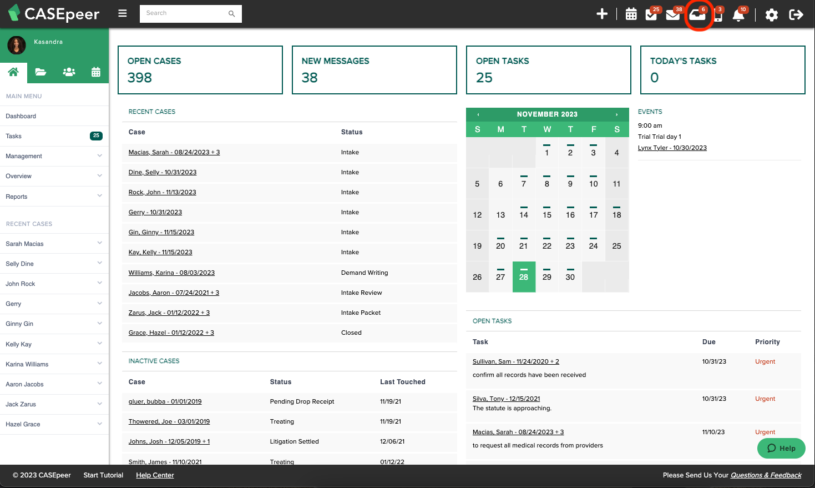The width and height of the screenshot is (815, 488).
Task: Expand the Overview menu
Action: tap(54, 176)
